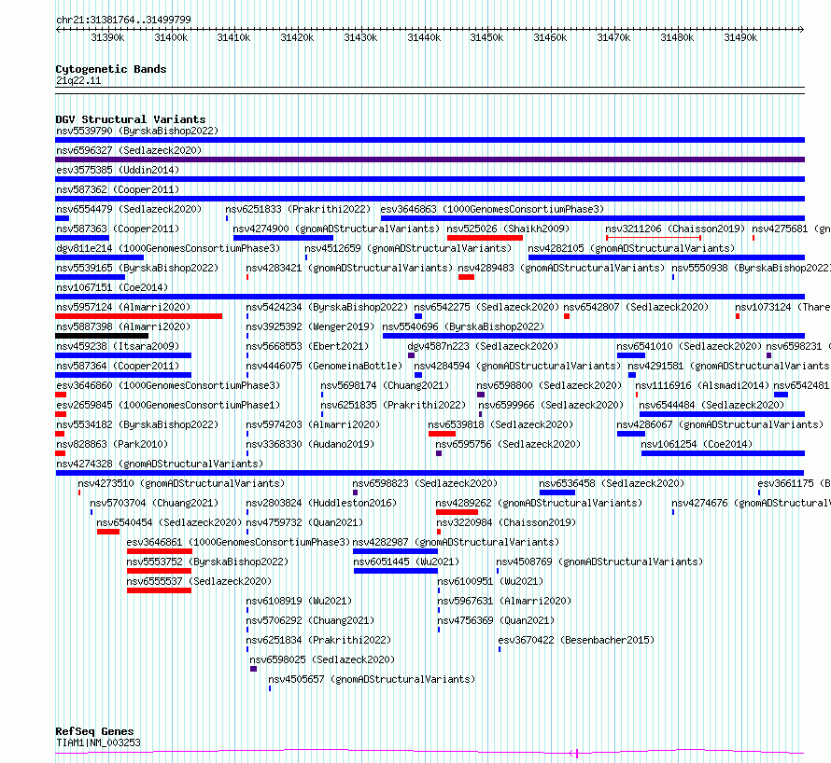Image resolution: width=831 pixels, height=763 pixels.
Task: Click nsv6598823 (Sedlazeck2020) variant label
Action: pos(425,483)
